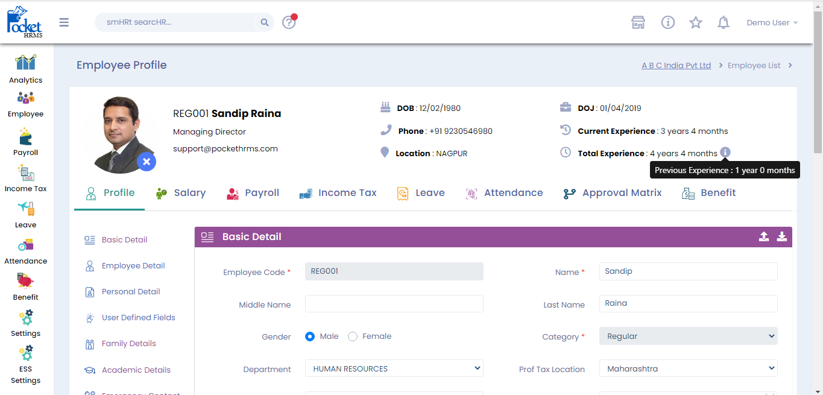This screenshot has width=823, height=395.
Task: Click the Middle Name input field
Action: [394, 304]
